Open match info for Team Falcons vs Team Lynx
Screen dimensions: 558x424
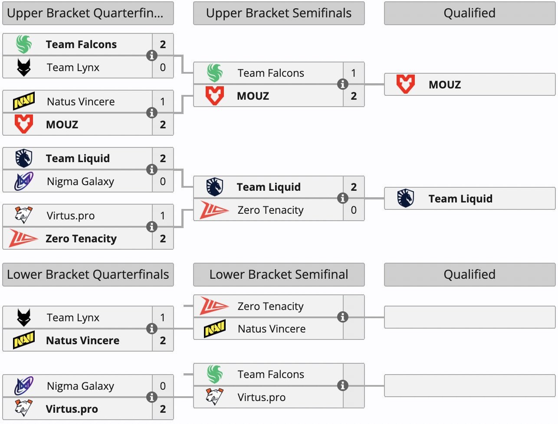point(151,55)
